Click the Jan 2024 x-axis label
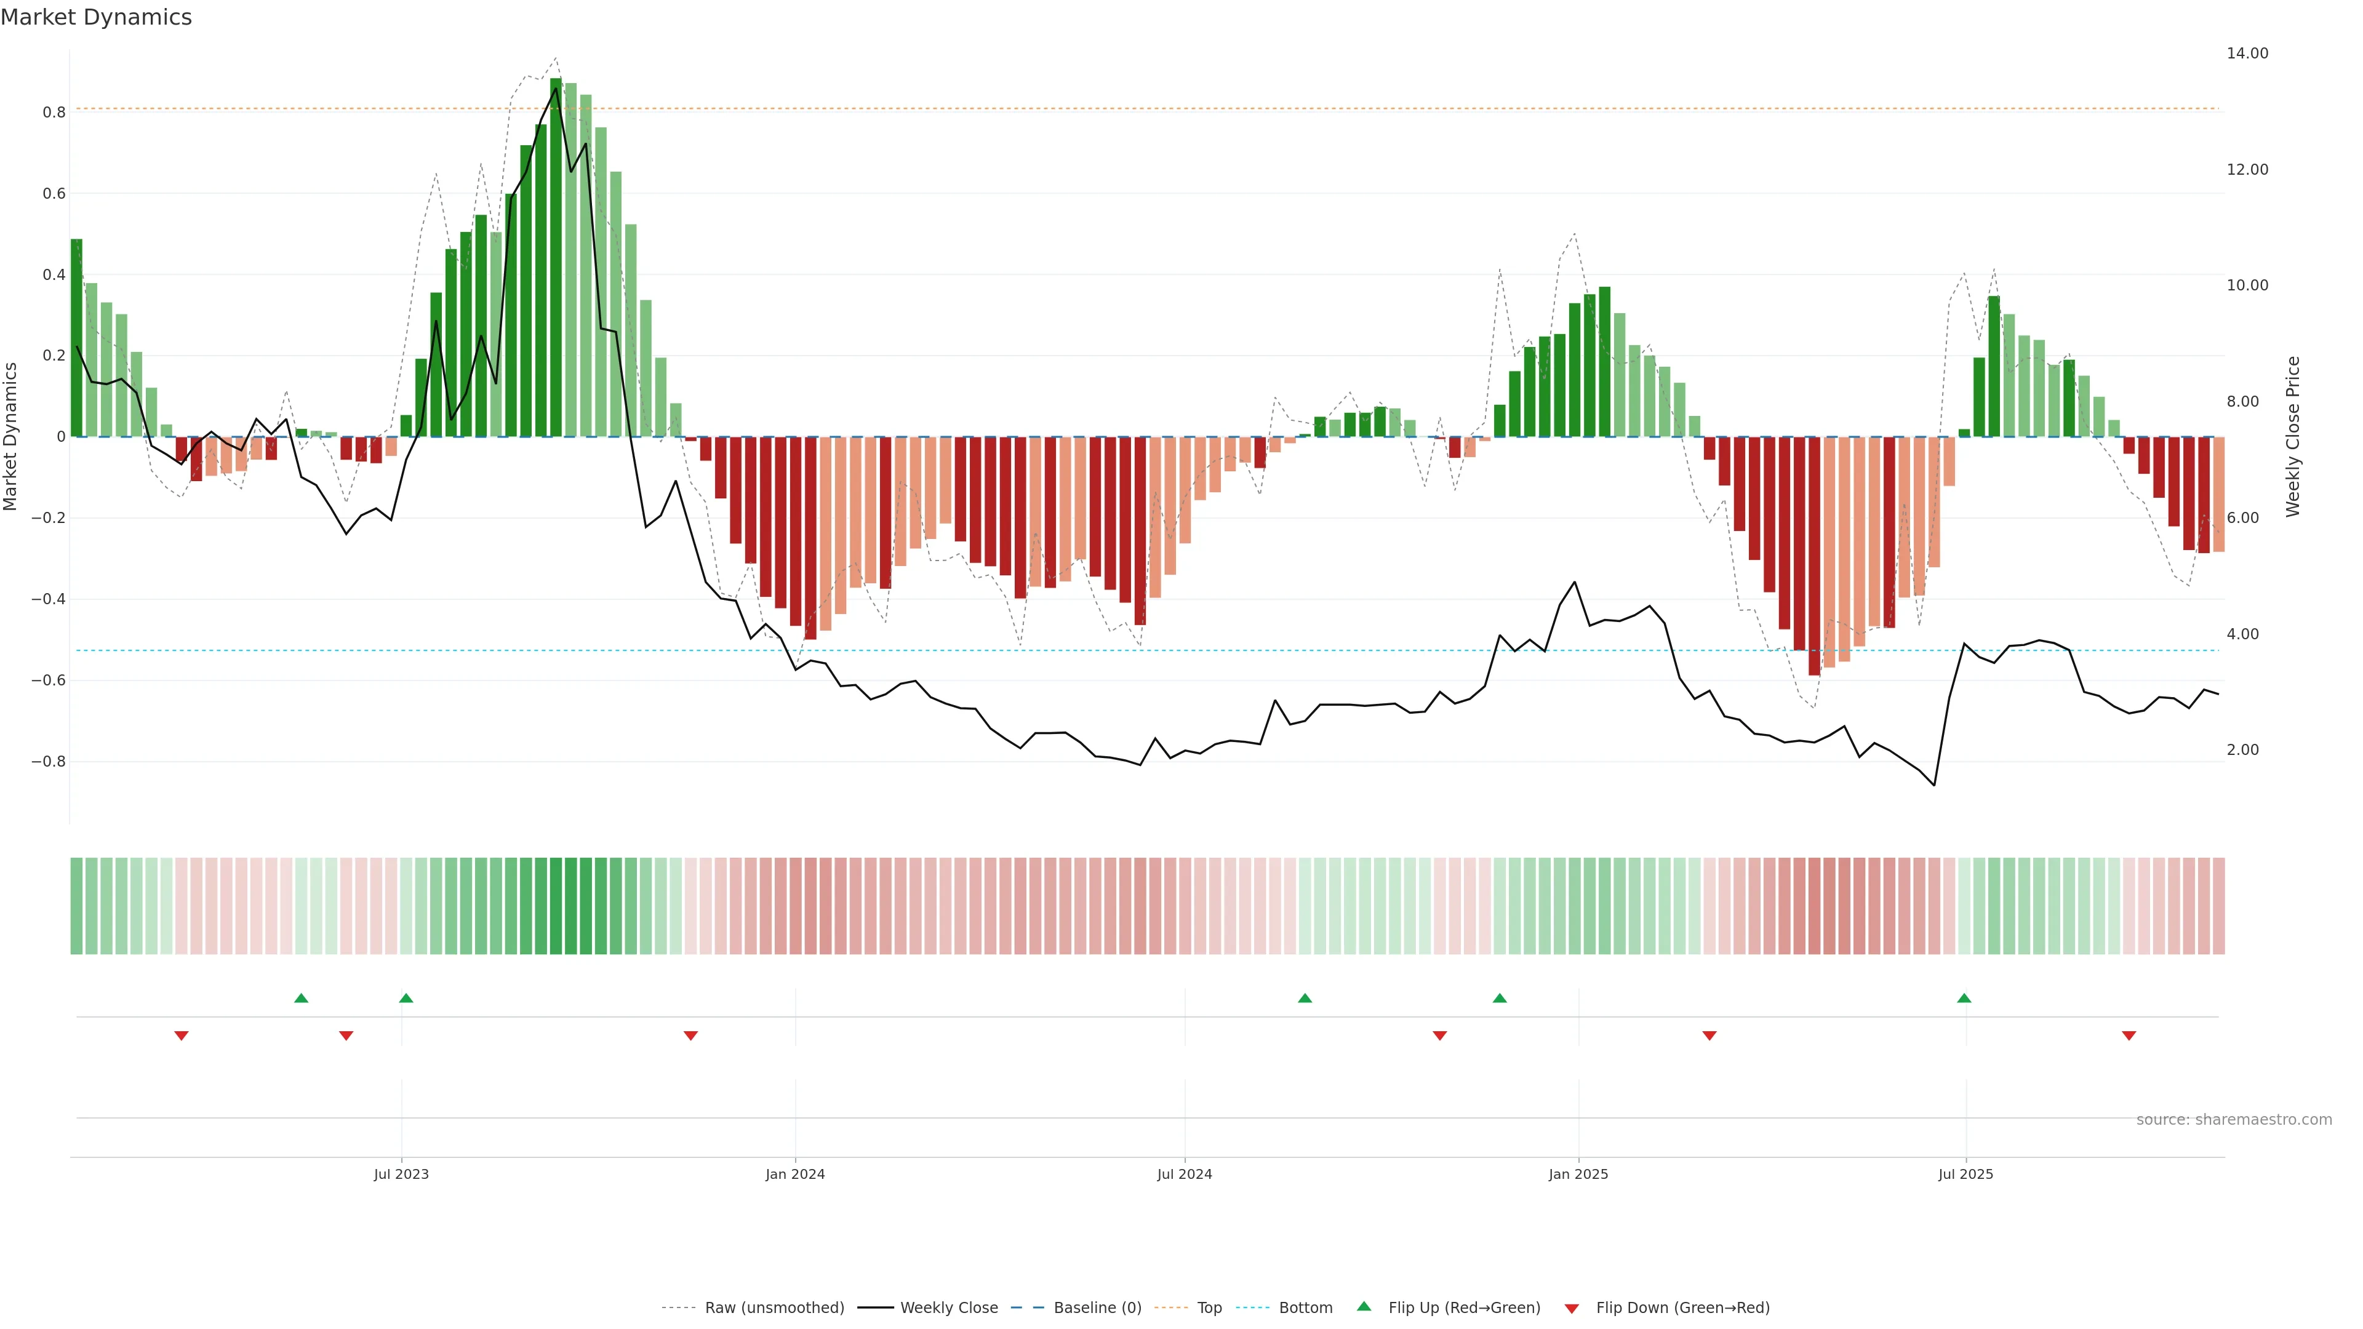 (x=795, y=1174)
